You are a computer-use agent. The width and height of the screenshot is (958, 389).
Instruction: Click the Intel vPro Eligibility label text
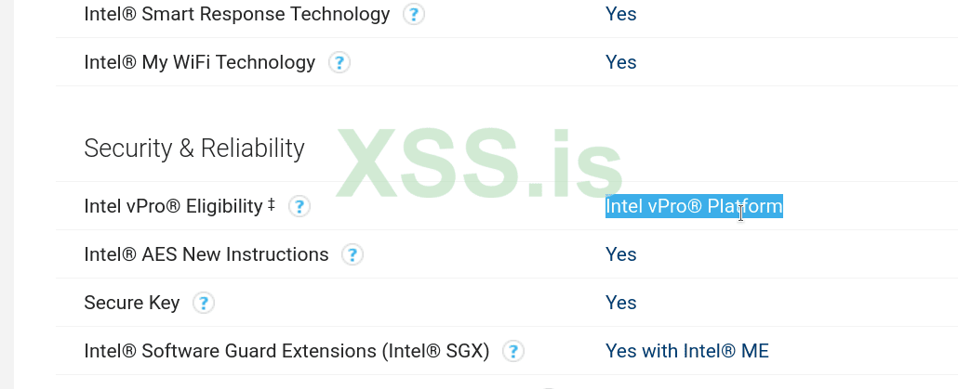173,206
